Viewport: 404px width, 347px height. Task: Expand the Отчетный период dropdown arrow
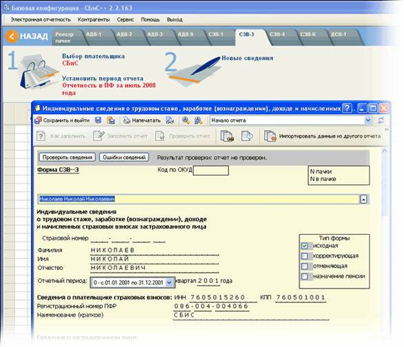(169, 283)
